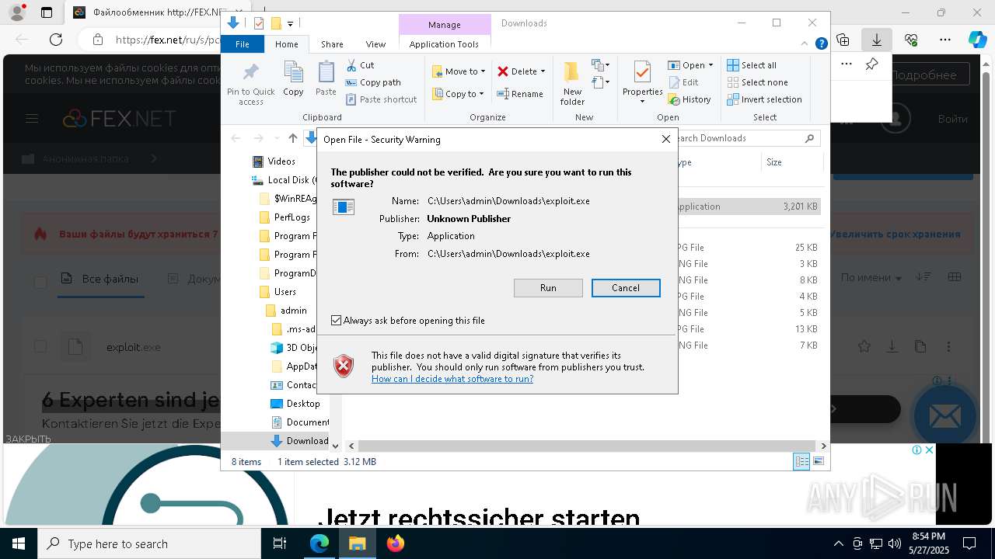Cancel the Open File security warning

click(626, 288)
